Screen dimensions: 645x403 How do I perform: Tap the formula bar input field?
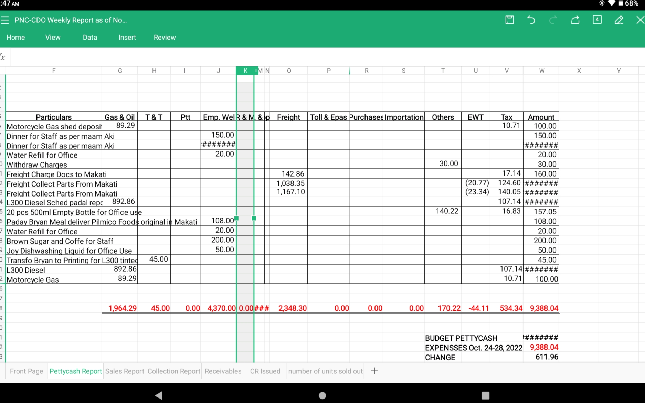click(x=328, y=57)
